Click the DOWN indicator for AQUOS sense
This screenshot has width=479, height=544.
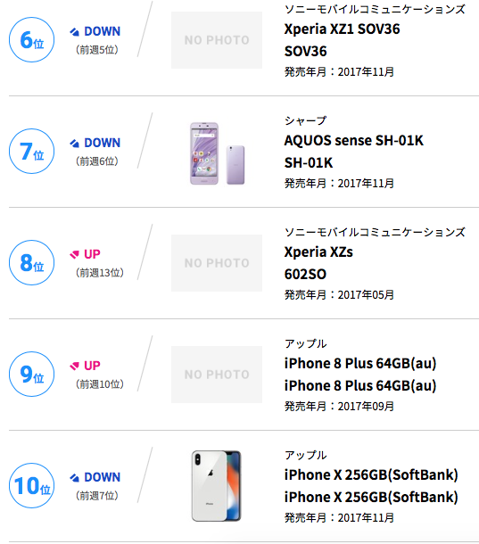(x=95, y=143)
